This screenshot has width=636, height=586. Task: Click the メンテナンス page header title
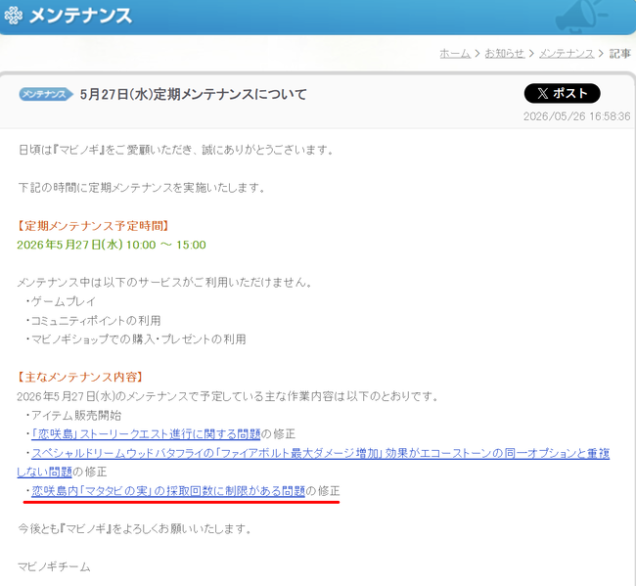[80, 16]
